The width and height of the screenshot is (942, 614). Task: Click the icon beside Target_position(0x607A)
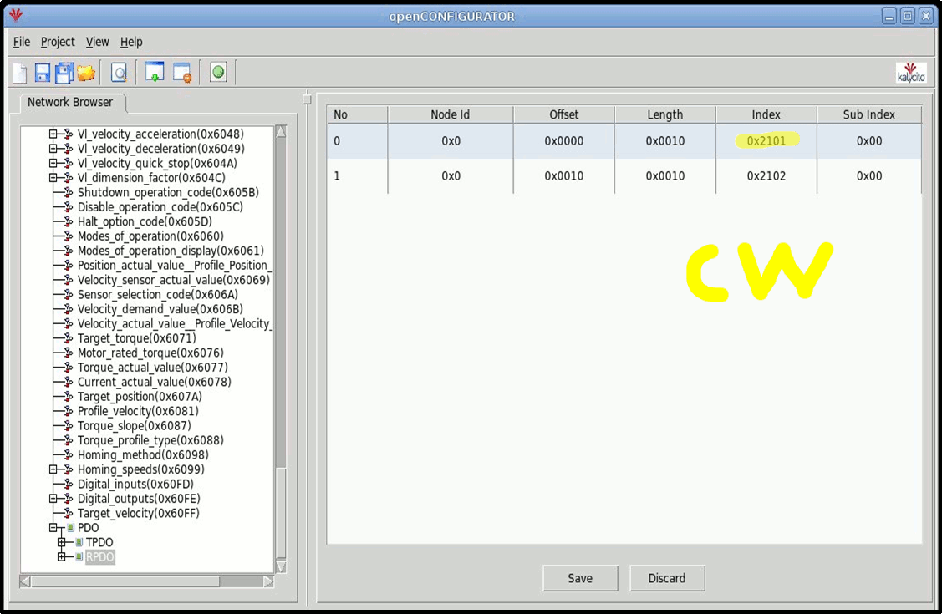pos(68,397)
